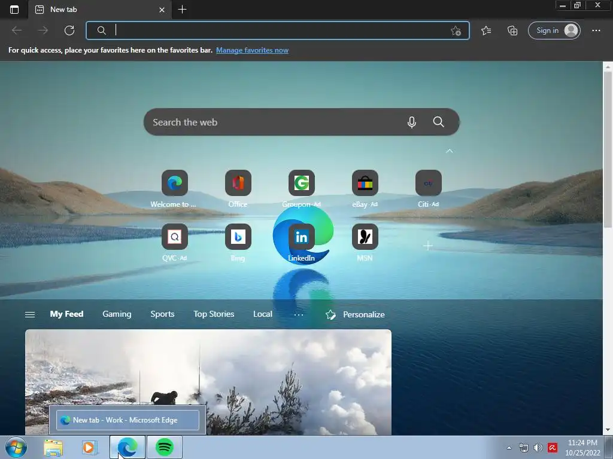Click the scroll down arrow
Image resolution: width=613 pixels, height=459 pixels.
608,430
